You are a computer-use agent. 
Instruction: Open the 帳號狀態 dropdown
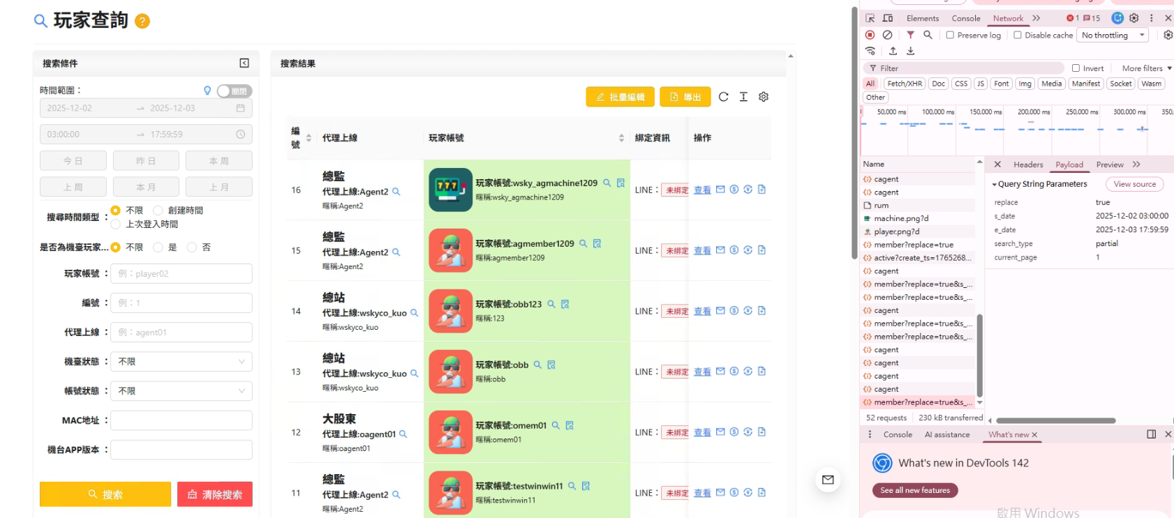(181, 391)
